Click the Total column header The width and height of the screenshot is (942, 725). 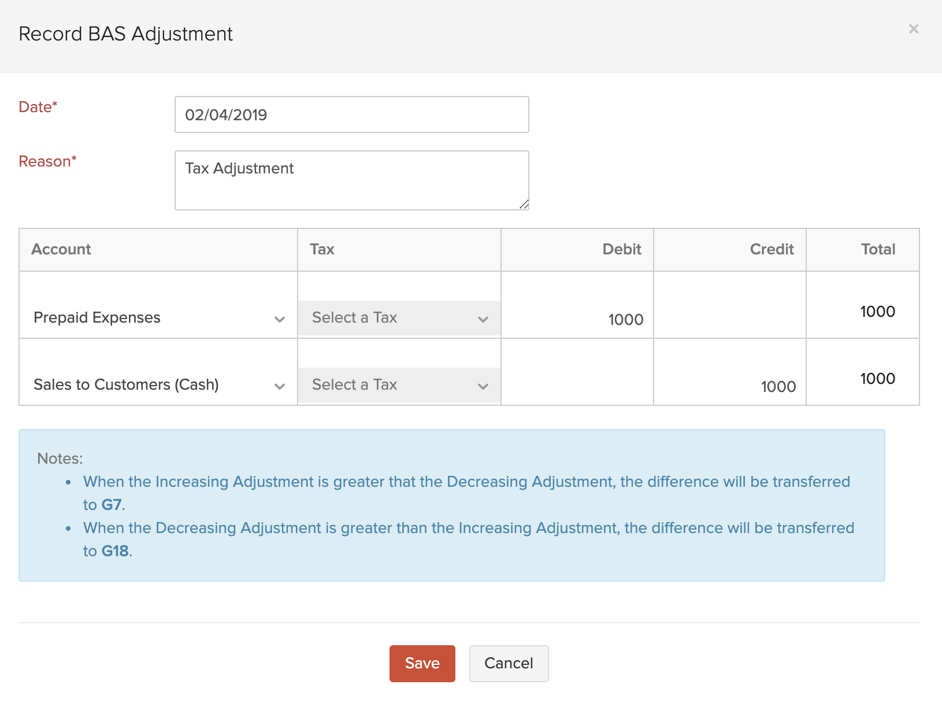pos(878,249)
